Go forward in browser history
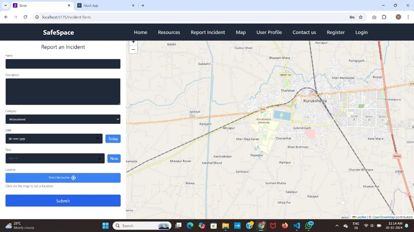The width and height of the screenshot is (414, 232). coord(15,17)
